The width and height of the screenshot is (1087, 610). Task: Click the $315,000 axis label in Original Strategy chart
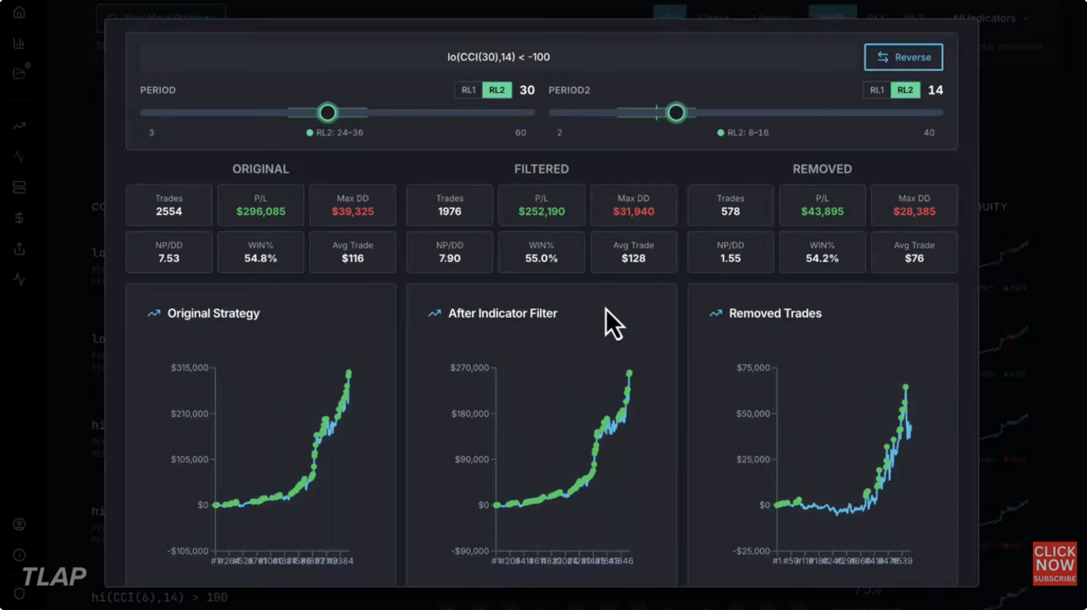point(190,368)
